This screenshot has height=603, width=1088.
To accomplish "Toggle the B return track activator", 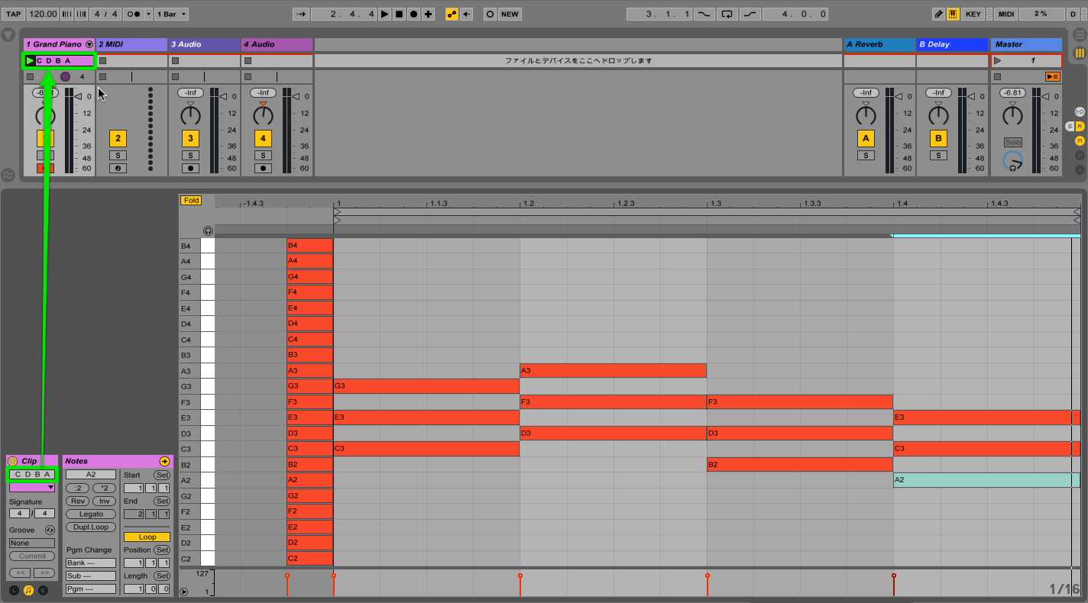I will tap(938, 138).
